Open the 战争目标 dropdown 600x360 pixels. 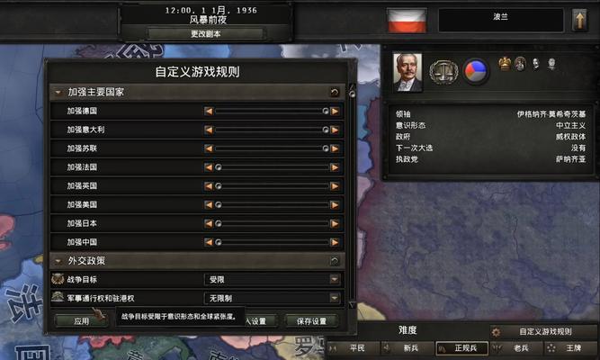point(272,280)
